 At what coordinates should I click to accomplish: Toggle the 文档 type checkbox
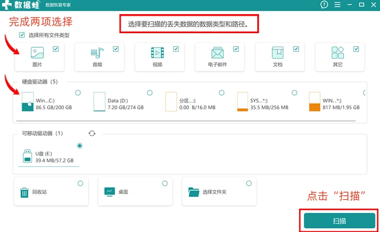[x=296, y=49]
